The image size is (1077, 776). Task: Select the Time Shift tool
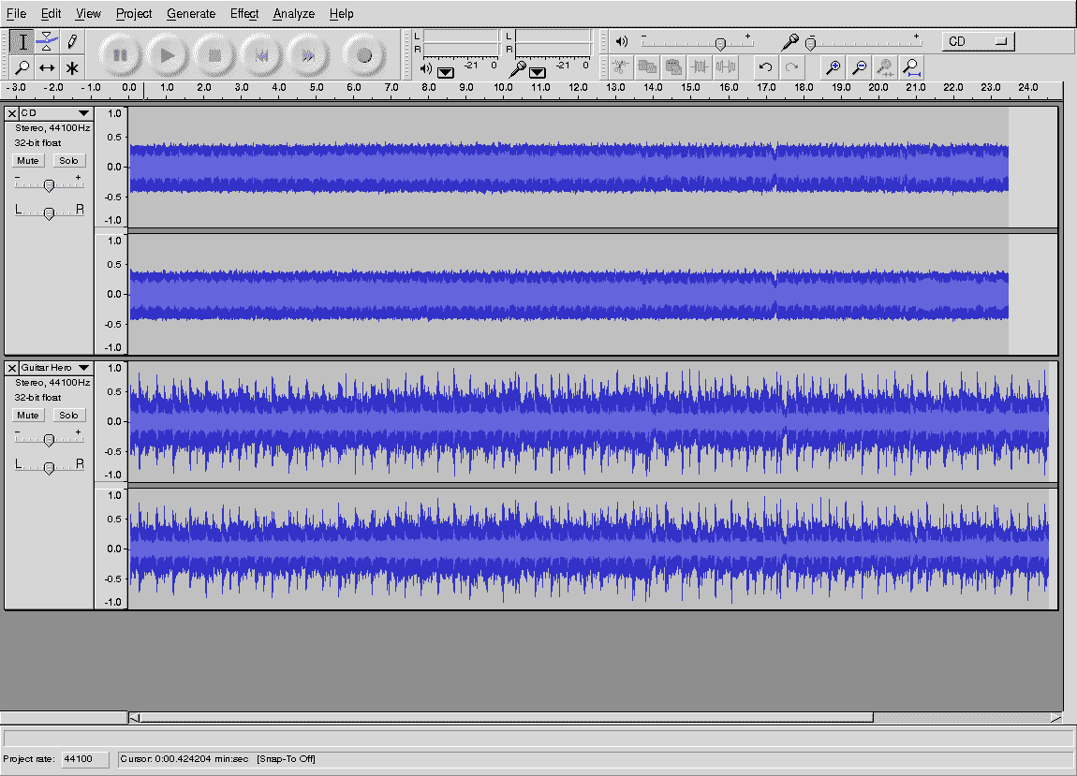tap(47, 67)
